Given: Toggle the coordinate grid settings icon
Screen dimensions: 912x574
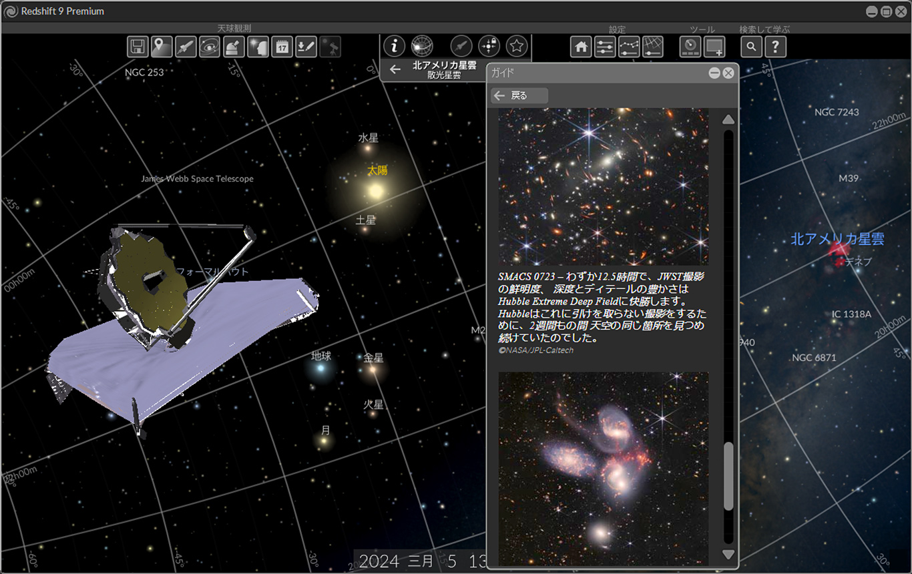Looking at the screenshot, I should tap(653, 47).
